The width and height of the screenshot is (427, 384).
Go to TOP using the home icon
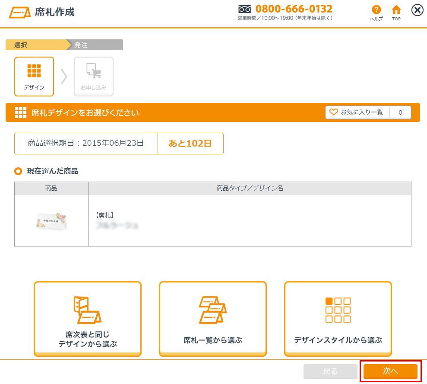[x=396, y=10]
